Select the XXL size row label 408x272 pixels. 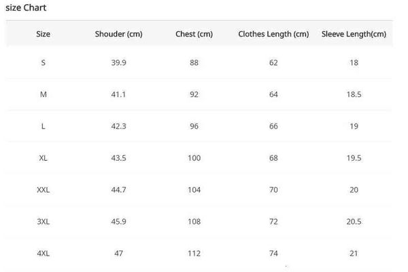tap(44, 190)
